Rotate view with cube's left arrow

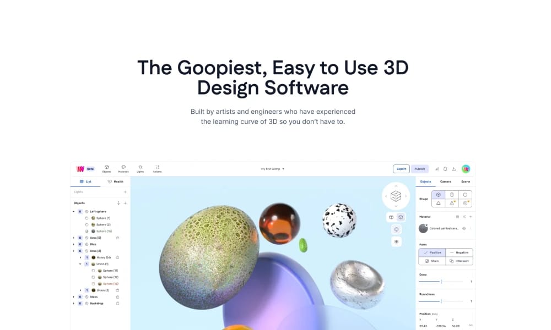386,196
